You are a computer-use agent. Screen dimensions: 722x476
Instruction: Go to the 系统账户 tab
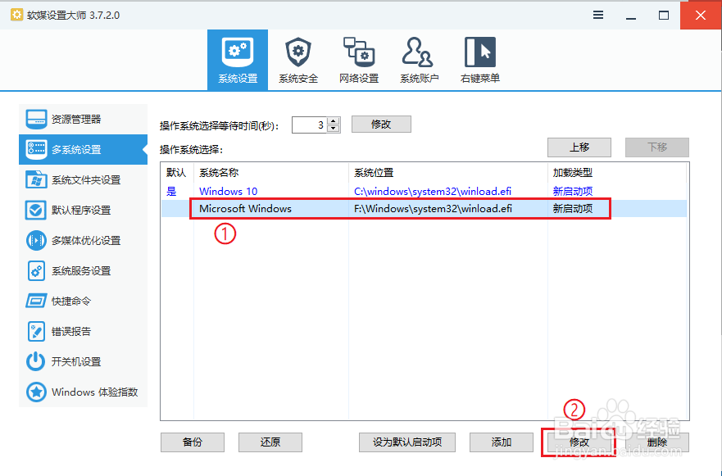419,60
